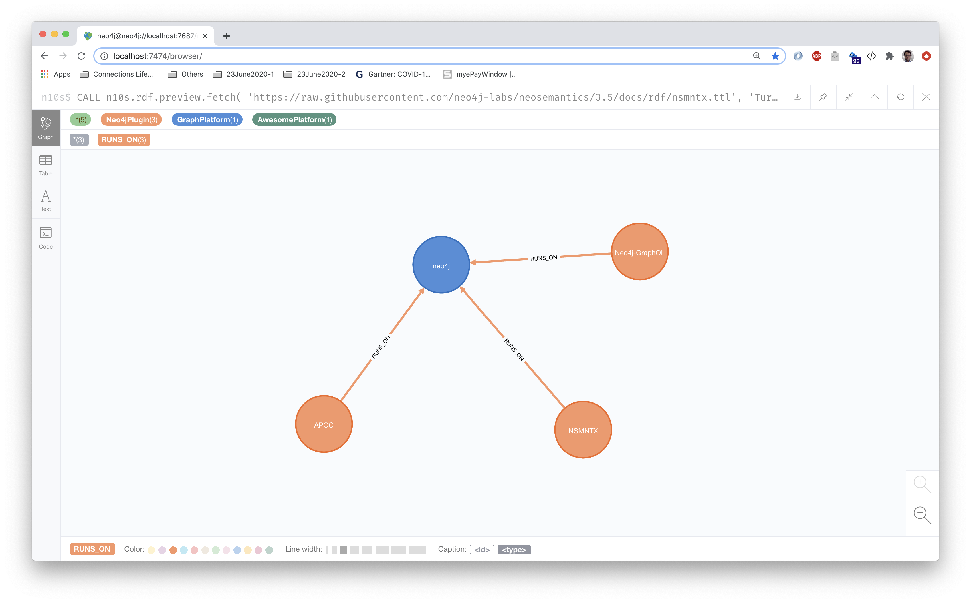Select the *(5) all-nodes label
The image size is (971, 603).
tap(81, 120)
